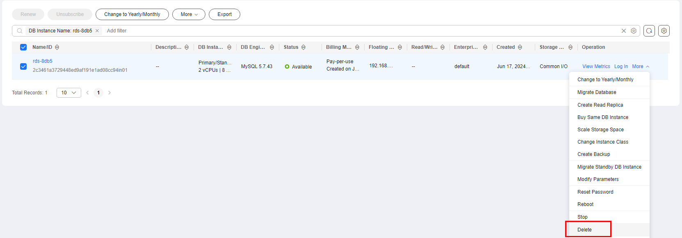Toggle the select-all checkbox in header
Viewport: 682px width, 238px height.
pos(23,47)
